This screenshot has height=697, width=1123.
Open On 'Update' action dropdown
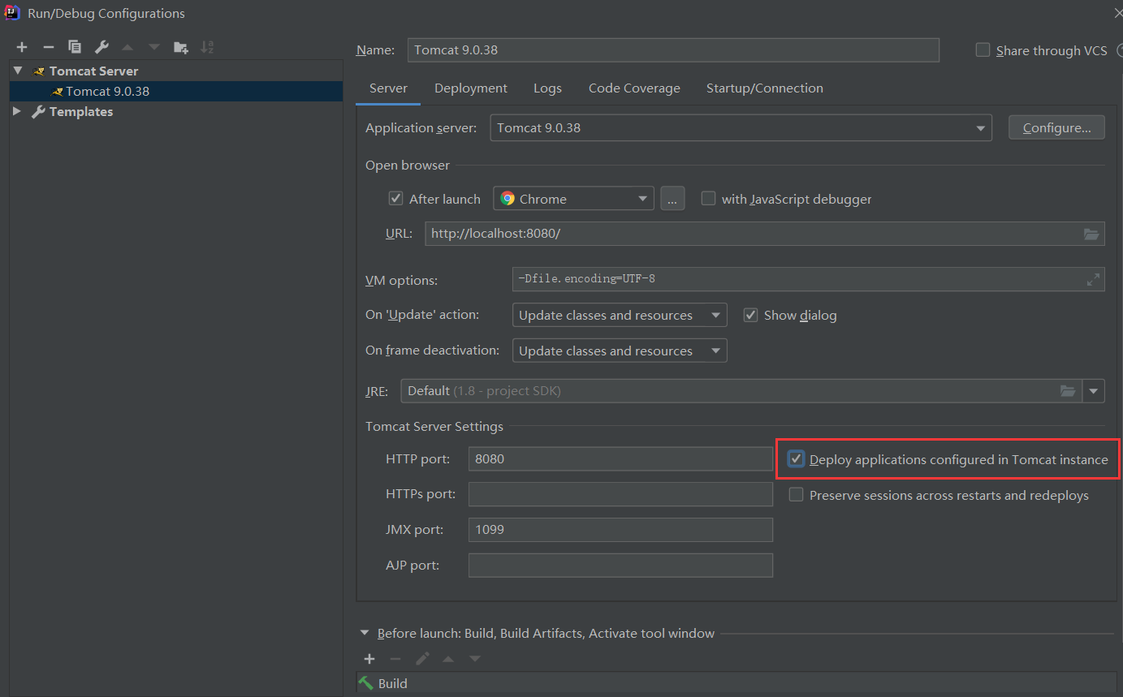click(x=620, y=315)
